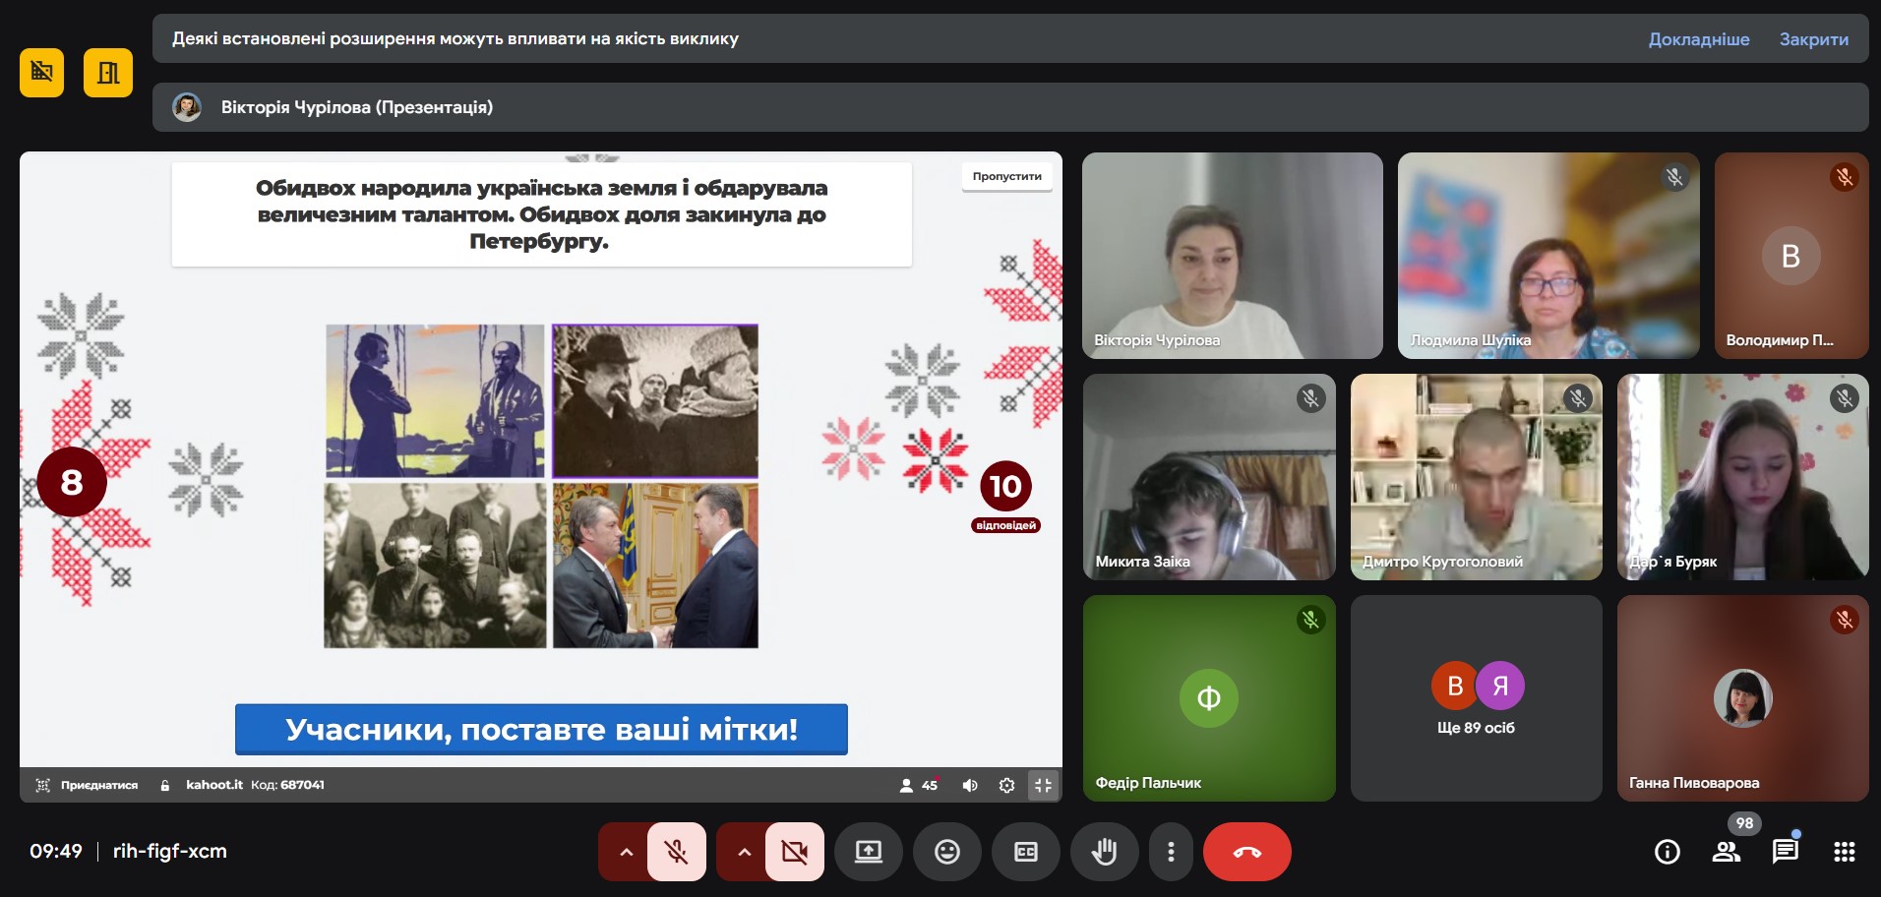Open Kahoot settings gear

(x=1006, y=785)
